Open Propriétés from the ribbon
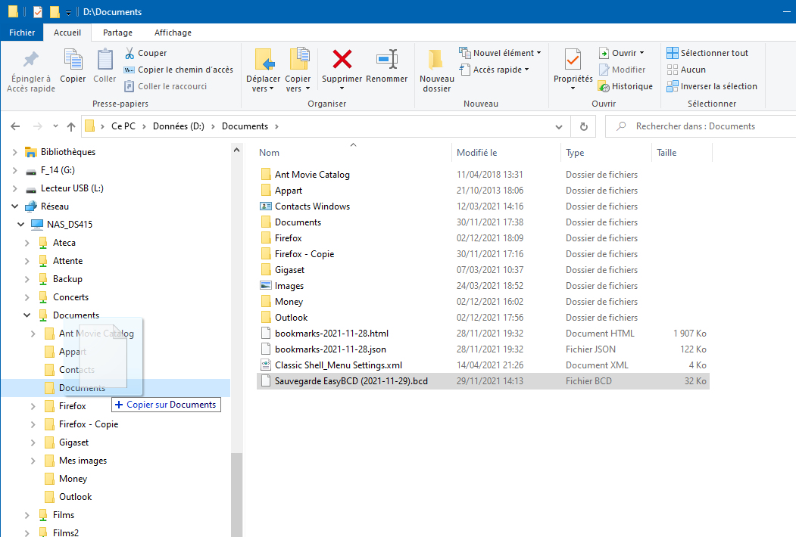Viewport: 796px width, 537px height. pyautogui.click(x=573, y=61)
